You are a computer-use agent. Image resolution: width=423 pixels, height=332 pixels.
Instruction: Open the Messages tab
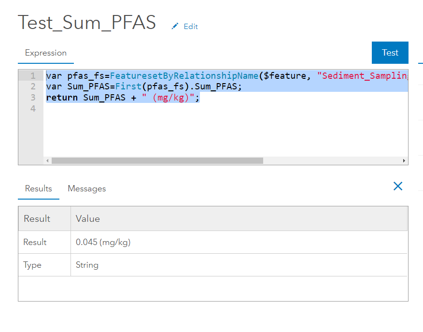[87, 188]
